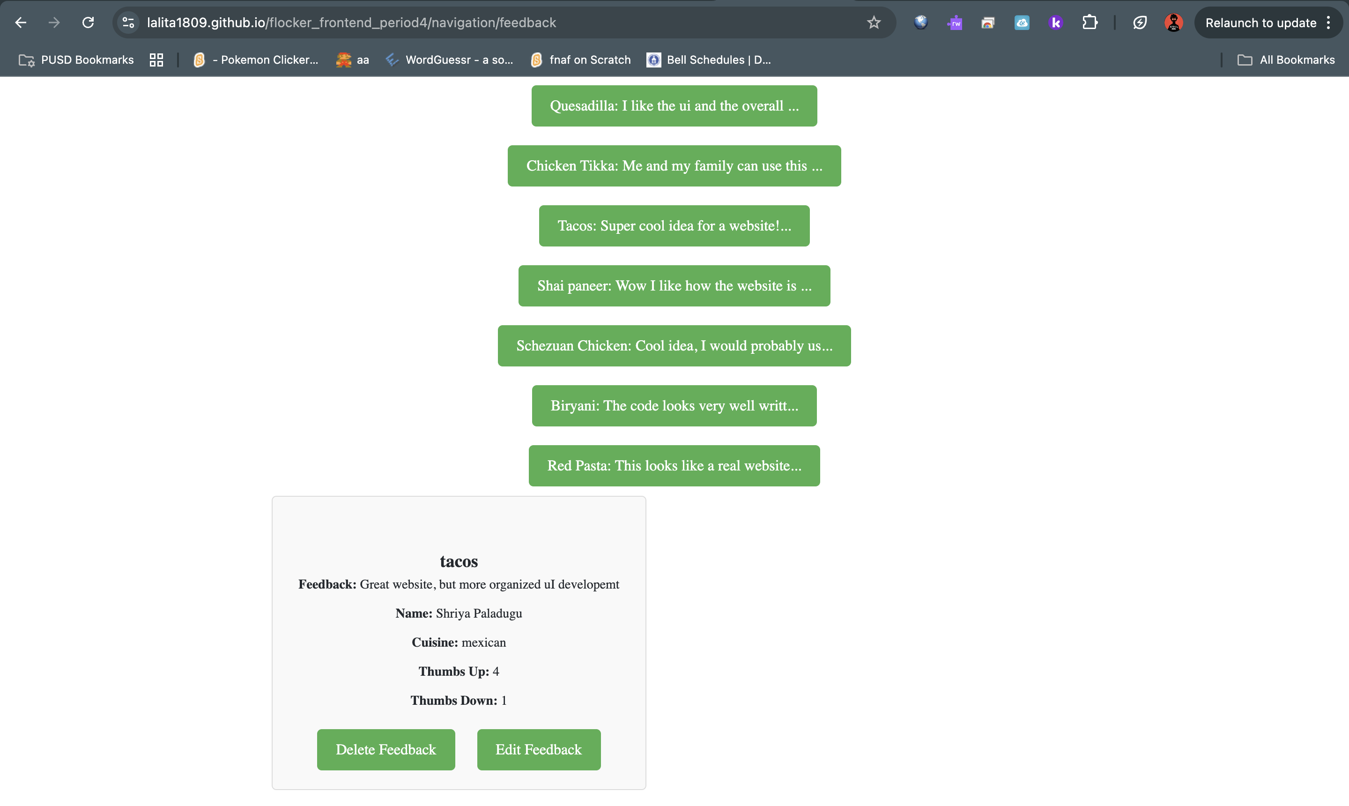Click Edit Feedback button
Screen dimensions: 1349x806
point(539,749)
